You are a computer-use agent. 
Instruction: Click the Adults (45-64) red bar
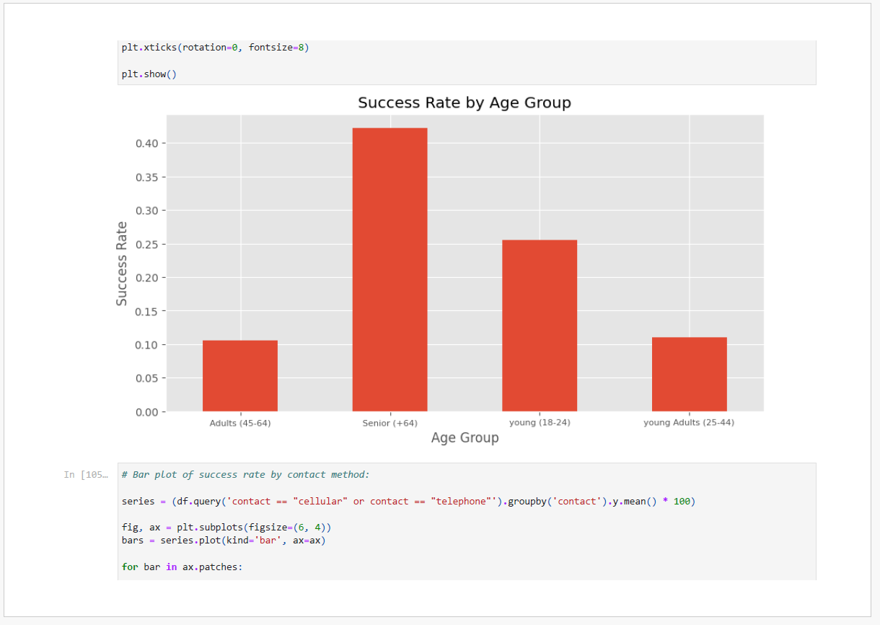point(240,375)
